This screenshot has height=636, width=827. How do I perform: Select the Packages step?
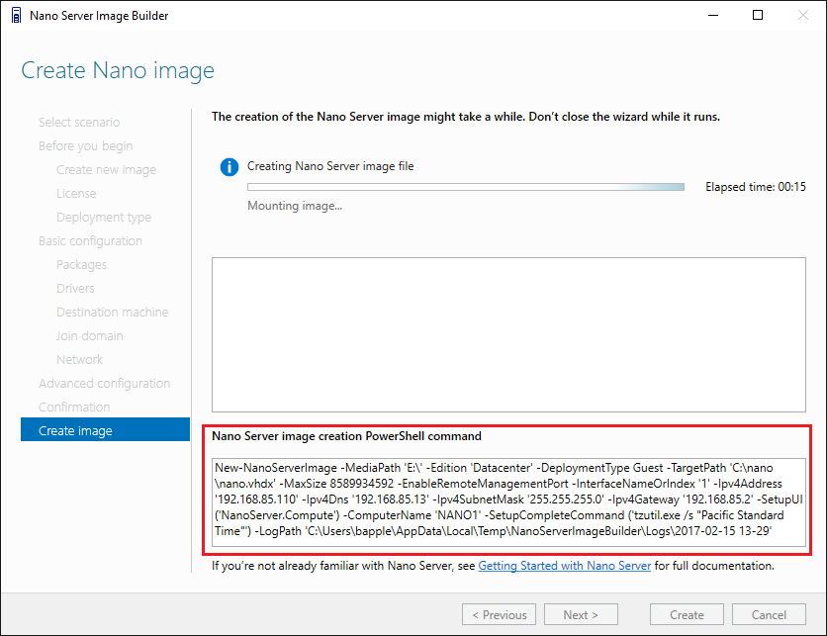[81, 265]
